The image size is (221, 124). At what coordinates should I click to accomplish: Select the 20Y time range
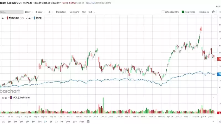[75, 122]
